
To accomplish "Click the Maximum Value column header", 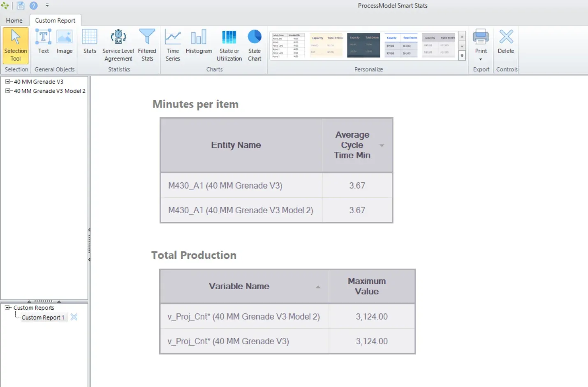I will point(372,286).
